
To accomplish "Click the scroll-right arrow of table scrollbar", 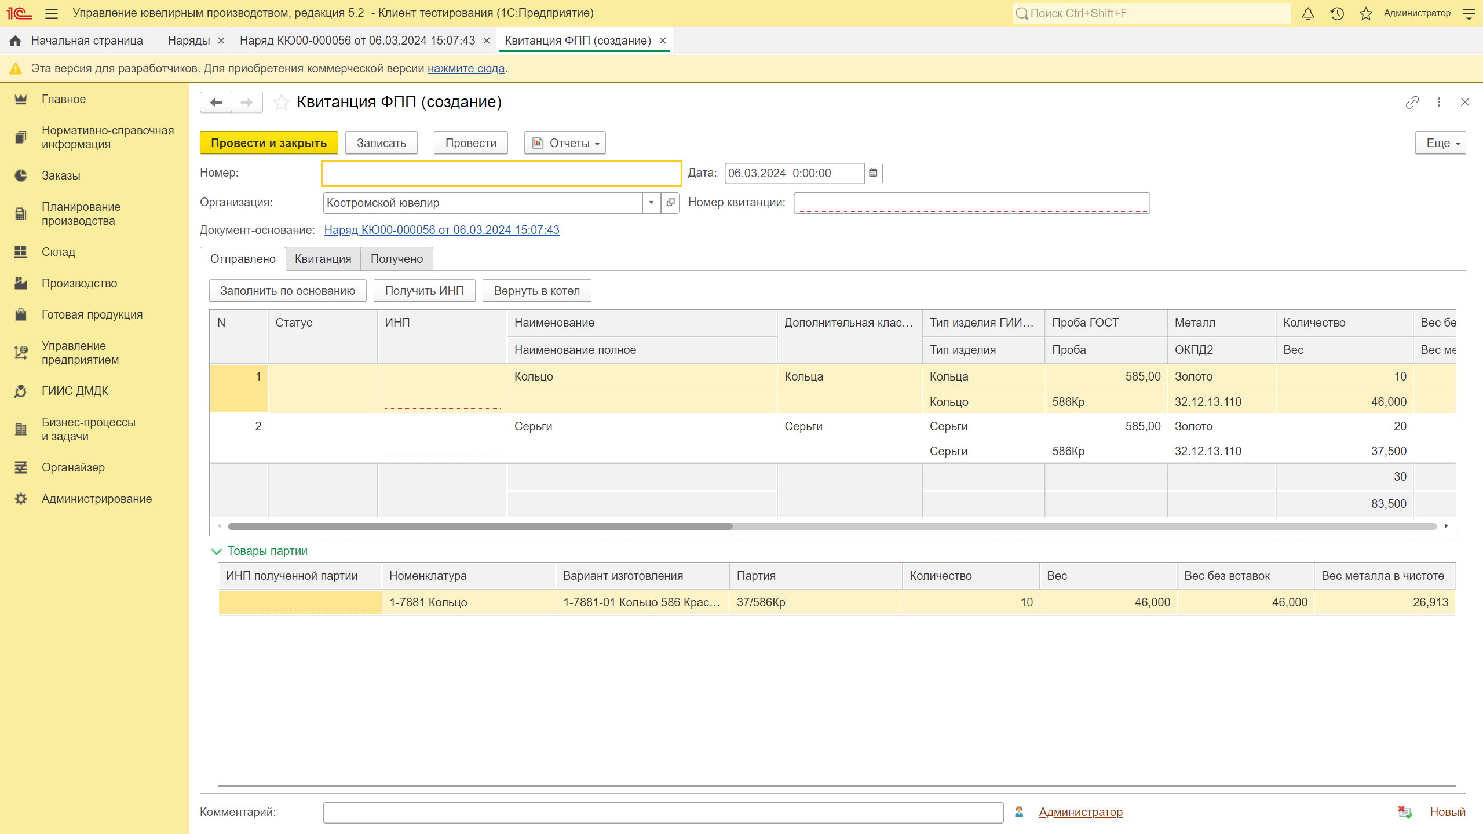I will (x=1446, y=526).
